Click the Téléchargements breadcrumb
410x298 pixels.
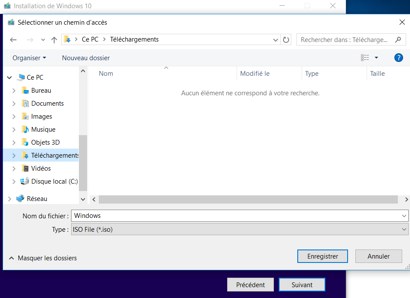coord(134,39)
